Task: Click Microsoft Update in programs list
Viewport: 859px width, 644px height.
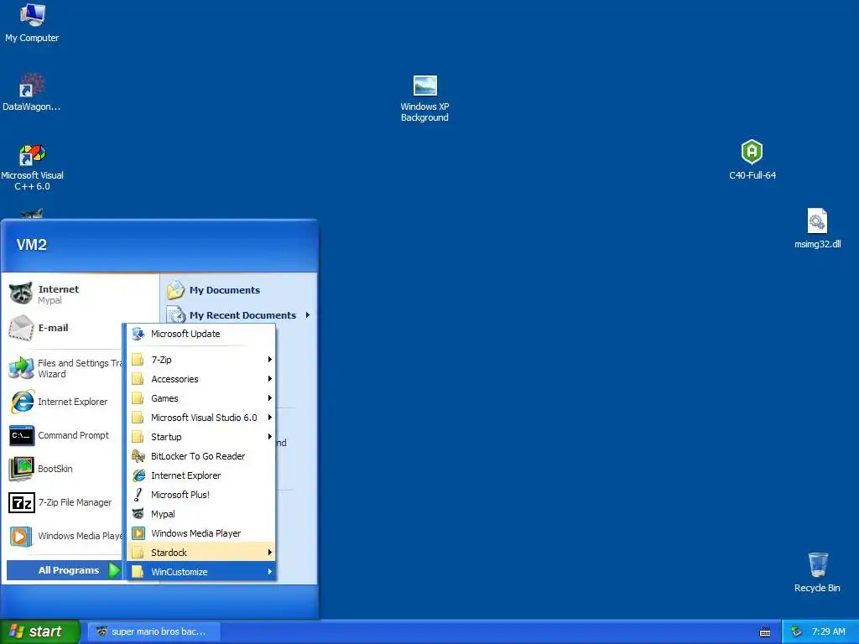Action: (x=201, y=334)
